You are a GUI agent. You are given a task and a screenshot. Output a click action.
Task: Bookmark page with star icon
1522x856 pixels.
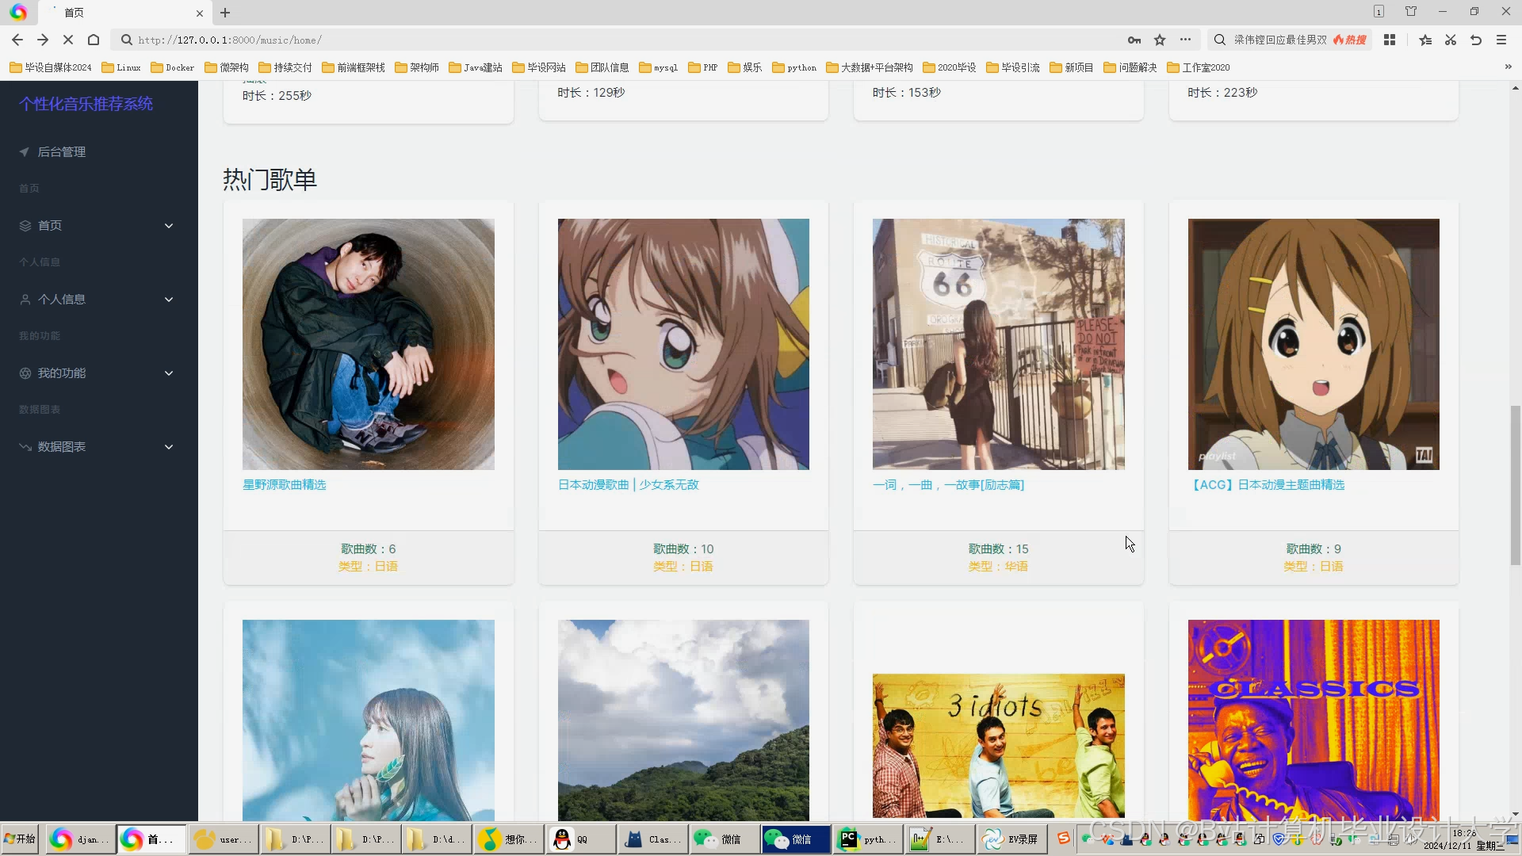point(1160,40)
